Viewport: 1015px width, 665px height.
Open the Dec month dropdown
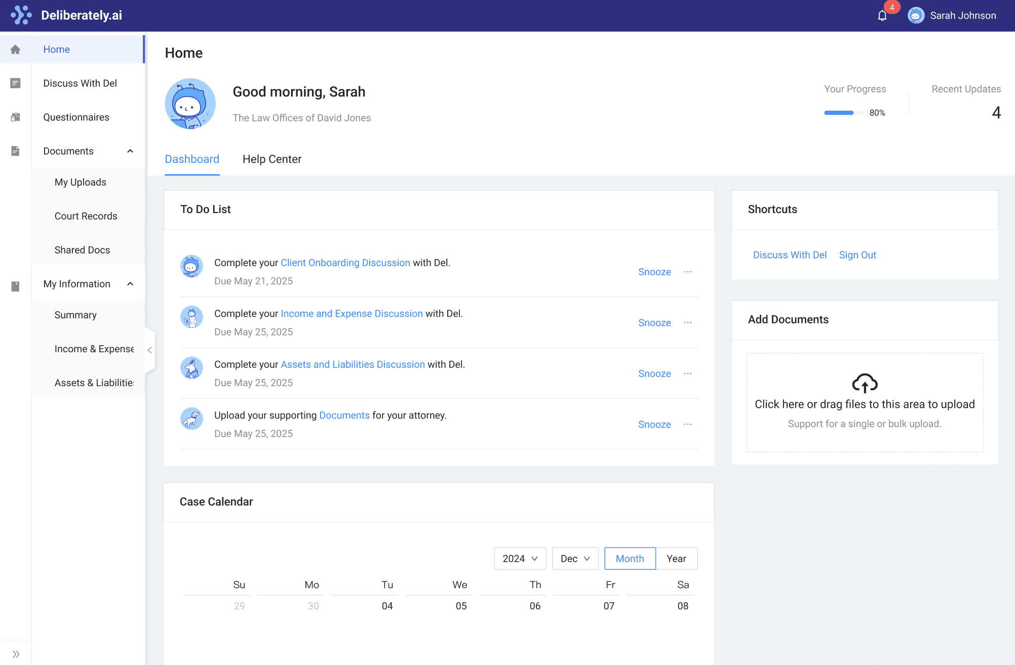[575, 558]
